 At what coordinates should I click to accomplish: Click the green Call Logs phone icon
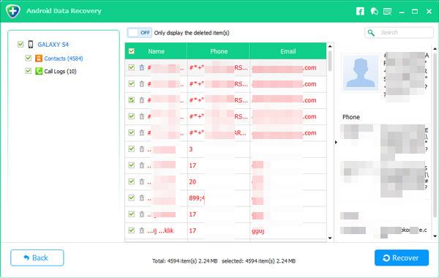coord(39,71)
